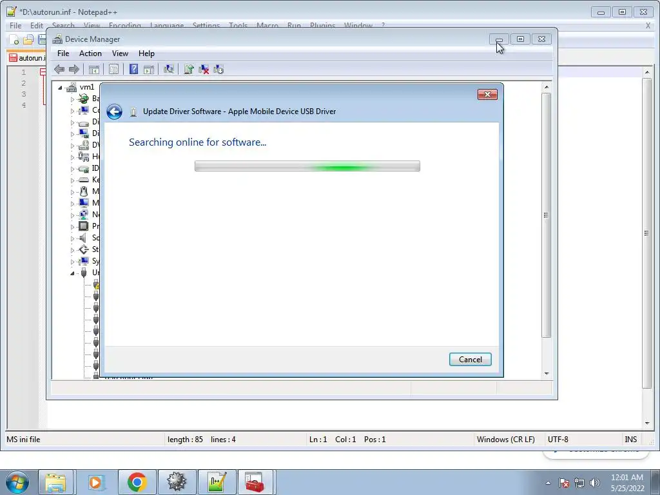Click the searching progress bar
Viewport: 660px width, 495px height.
click(307, 166)
